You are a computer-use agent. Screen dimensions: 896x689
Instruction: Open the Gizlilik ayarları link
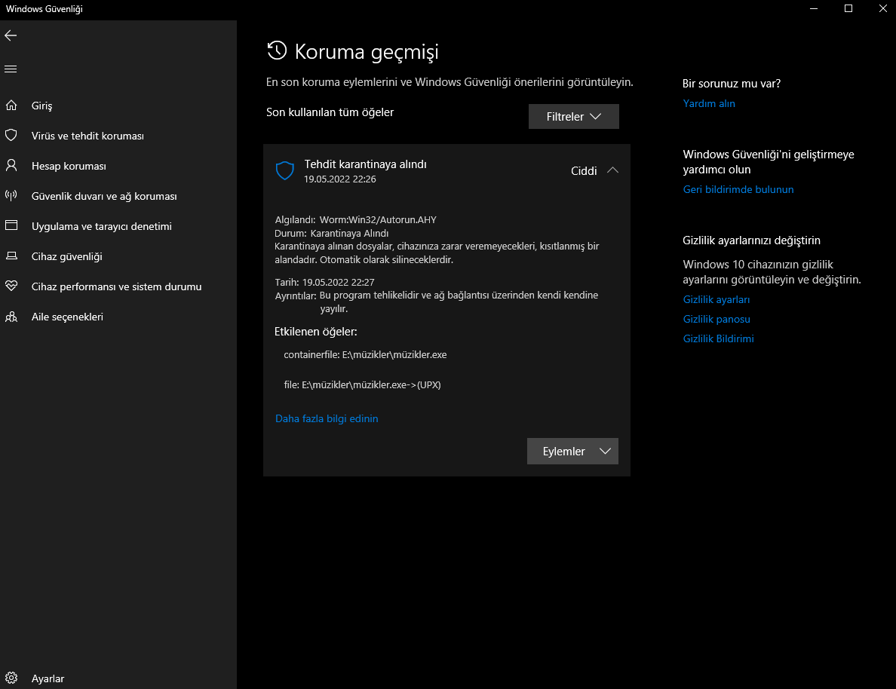716,299
